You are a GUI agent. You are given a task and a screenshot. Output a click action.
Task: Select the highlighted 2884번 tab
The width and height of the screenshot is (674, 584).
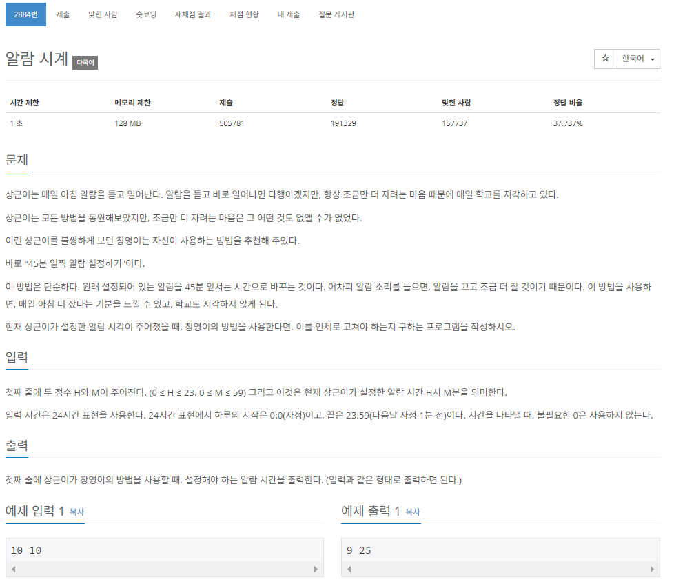[25, 14]
